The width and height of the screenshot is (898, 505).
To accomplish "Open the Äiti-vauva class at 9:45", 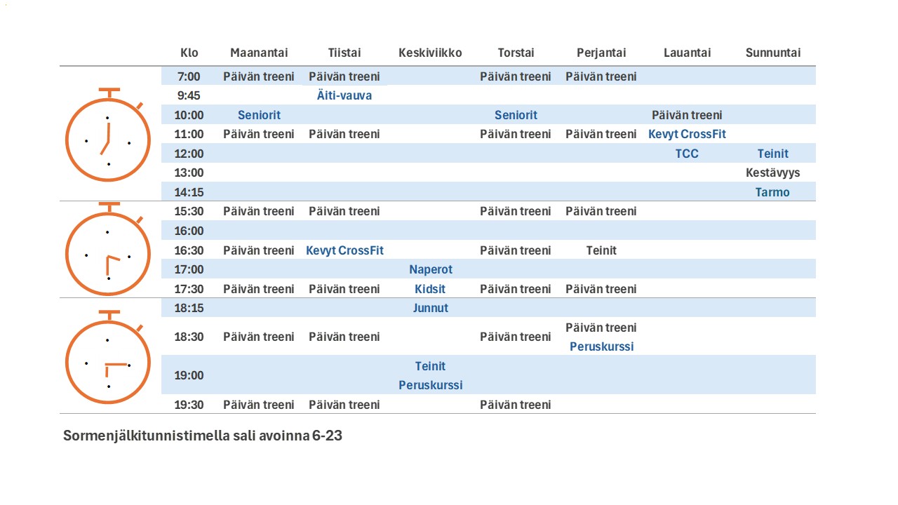I will tap(344, 95).
